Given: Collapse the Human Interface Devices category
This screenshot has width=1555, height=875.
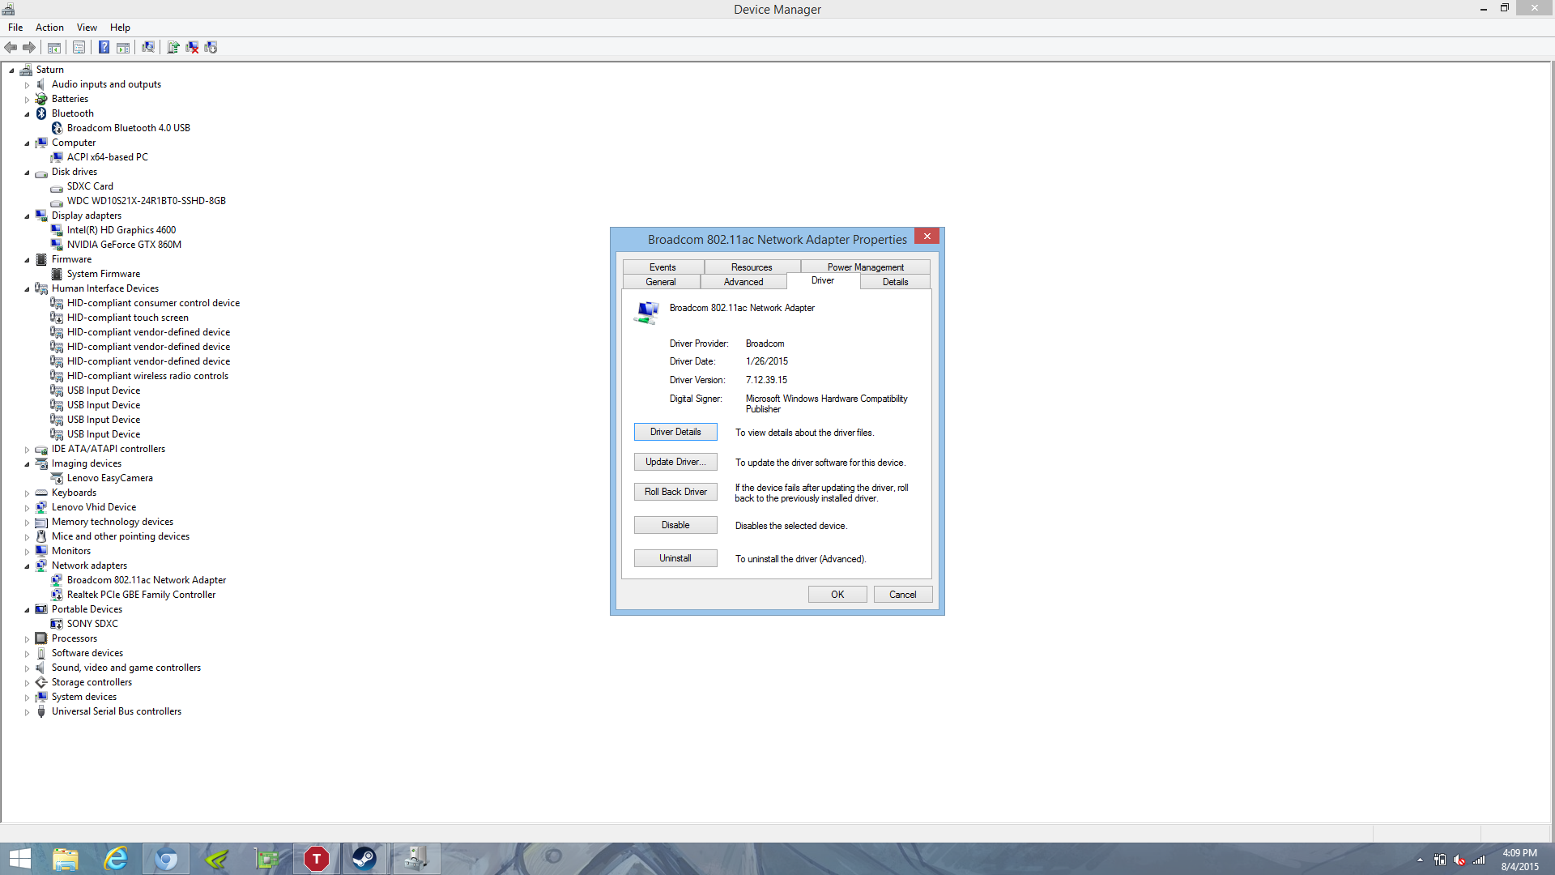Looking at the screenshot, I should pos(27,288).
